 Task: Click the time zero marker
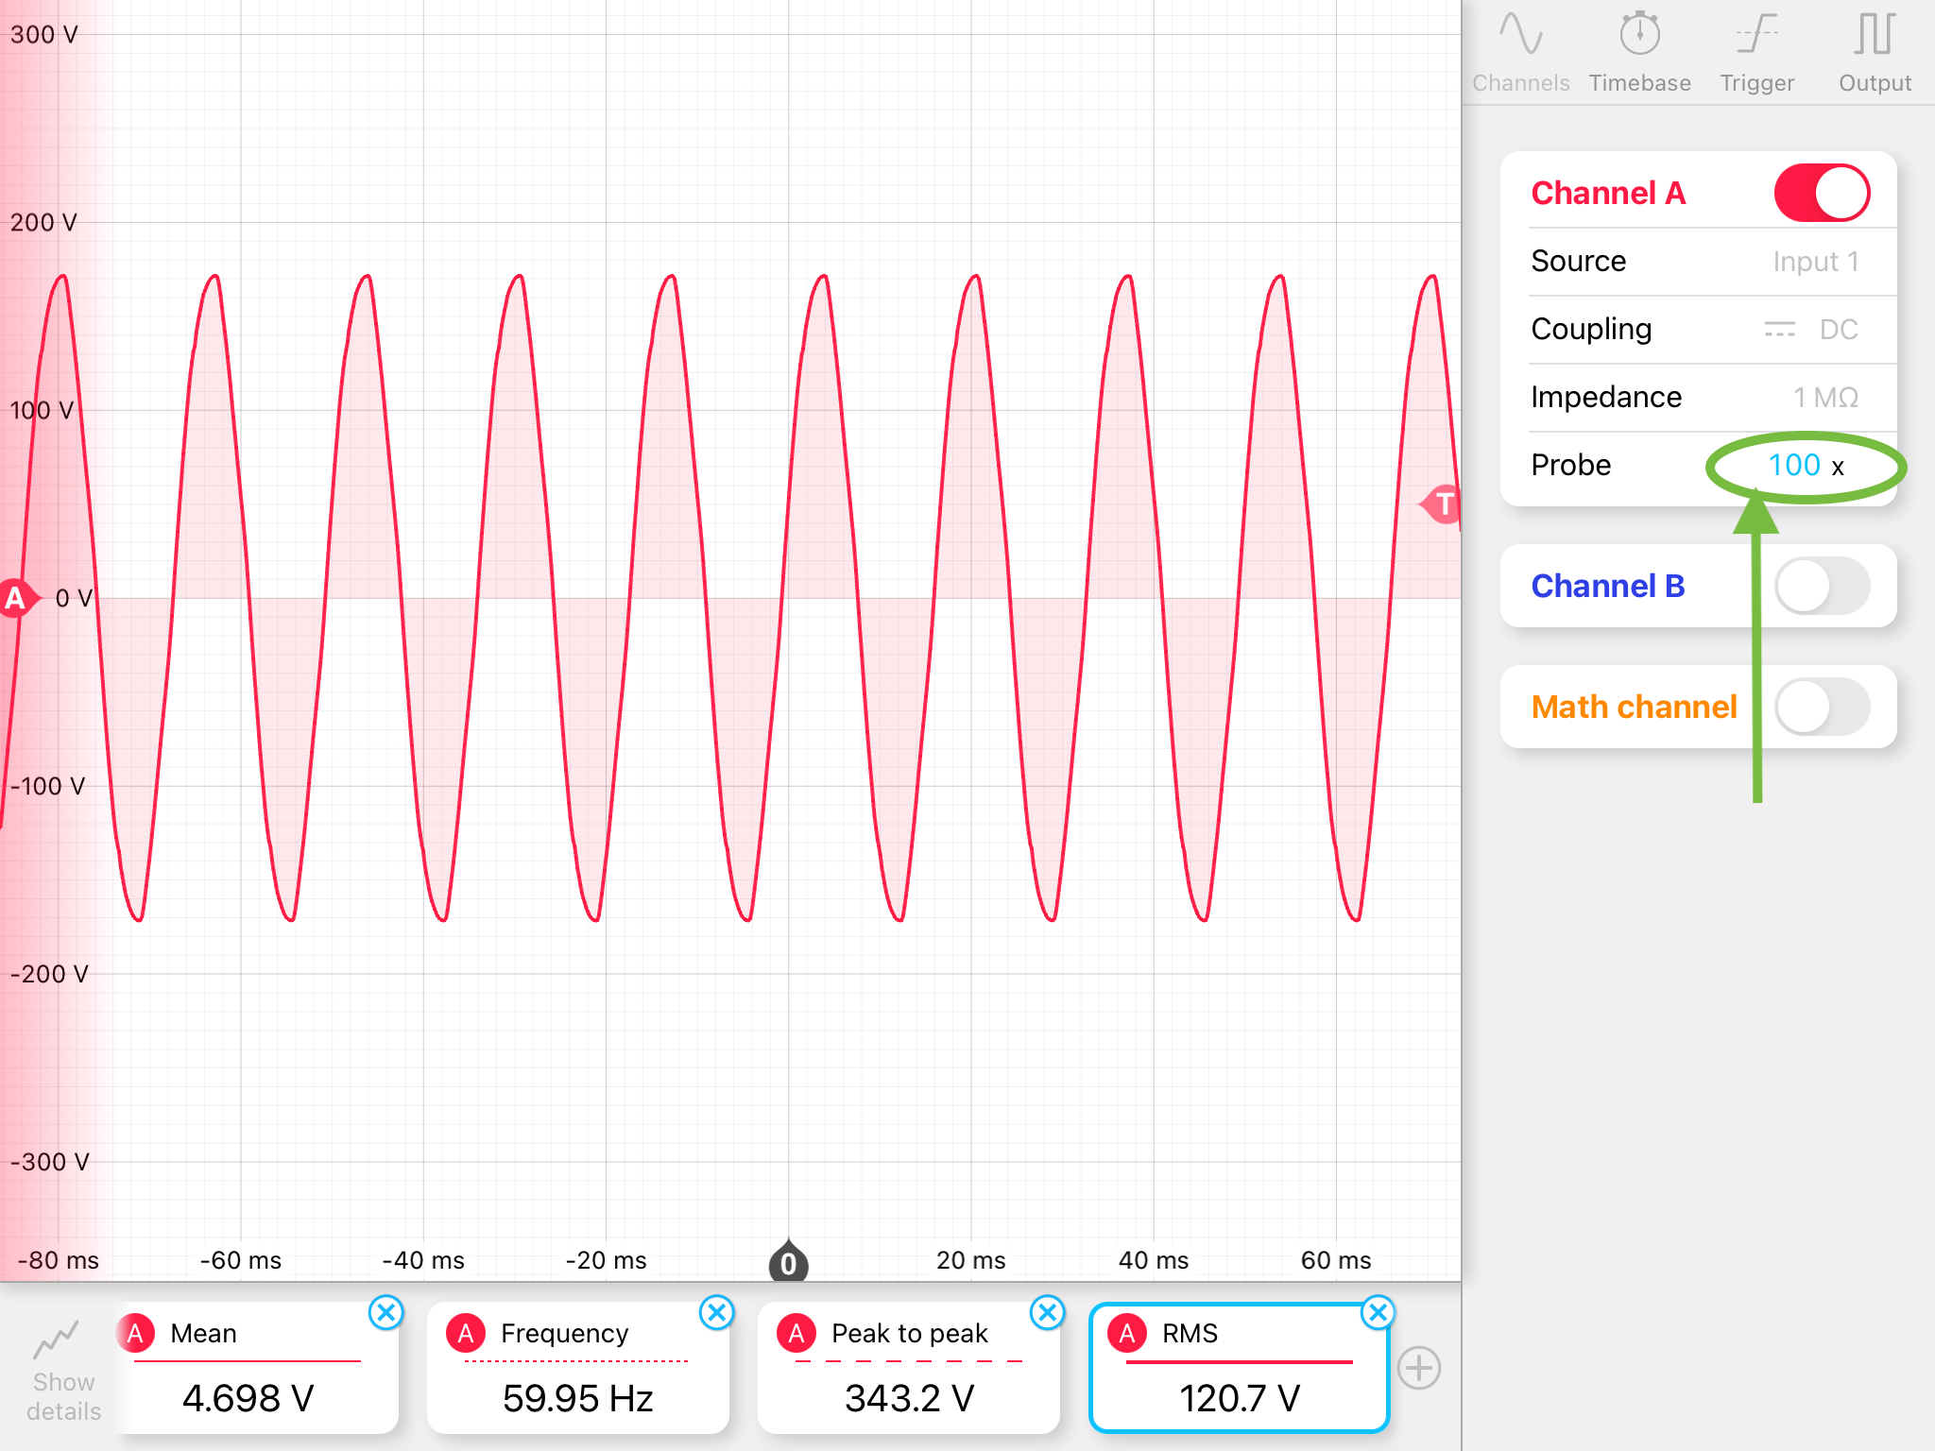click(x=788, y=1262)
